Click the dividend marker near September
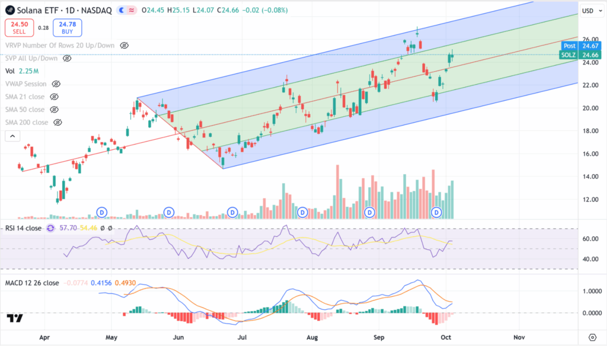 pos(370,212)
